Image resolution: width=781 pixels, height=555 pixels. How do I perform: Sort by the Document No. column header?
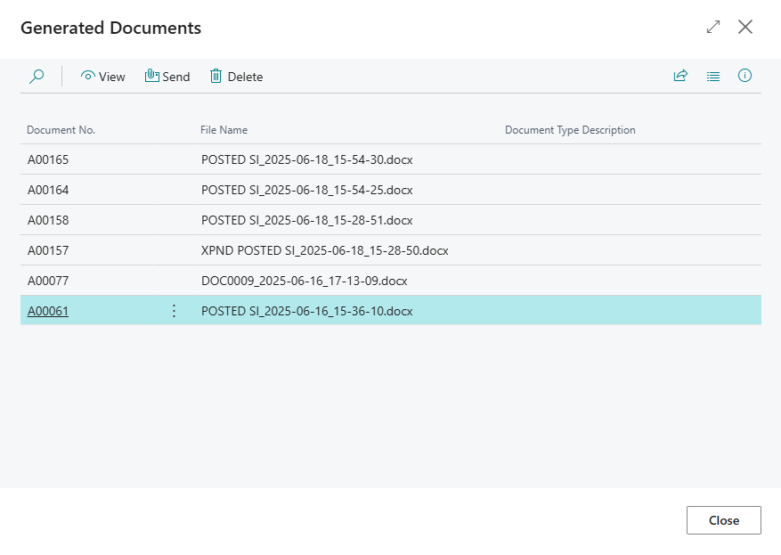coord(61,130)
